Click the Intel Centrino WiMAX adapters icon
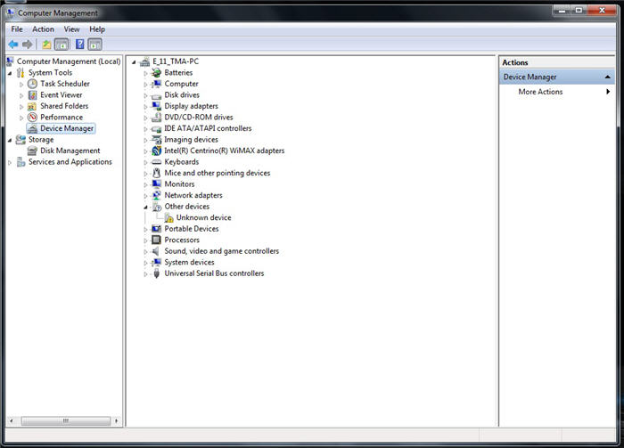Image resolution: width=624 pixels, height=448 pixels. click(157, 151)
